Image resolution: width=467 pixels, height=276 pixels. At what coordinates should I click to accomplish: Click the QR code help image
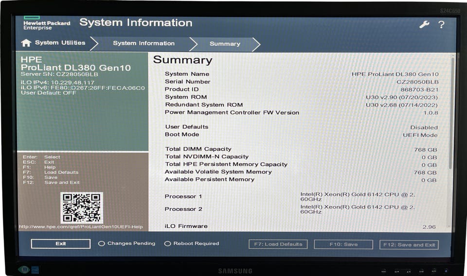click(x=81, y=208)
